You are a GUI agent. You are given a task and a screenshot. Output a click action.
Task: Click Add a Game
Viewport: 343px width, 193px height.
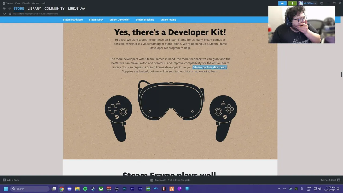tap(11, 180)
